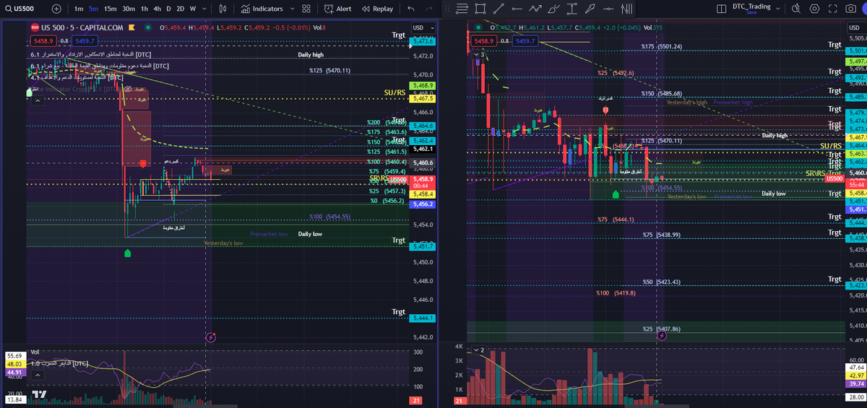Expand the collapsed indicator legend showing 3
867x408 pixels.
click(x=480, y=54)
